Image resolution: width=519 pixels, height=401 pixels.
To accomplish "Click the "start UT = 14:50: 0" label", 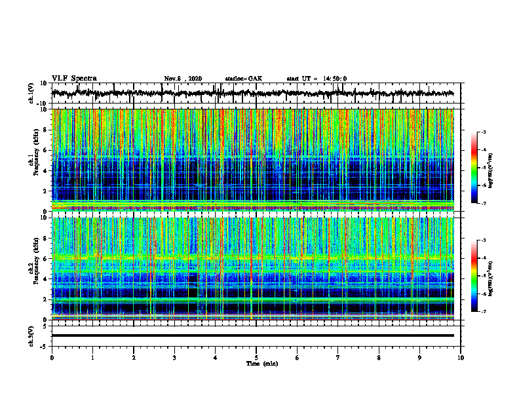I will 317,79.
